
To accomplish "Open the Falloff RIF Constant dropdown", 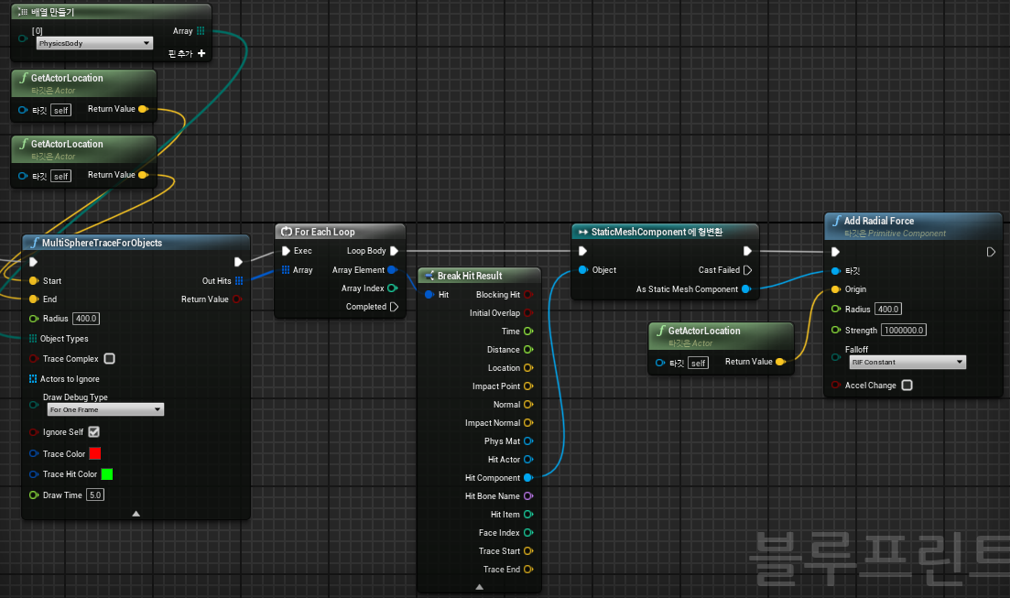I will [x=907, y=362].
